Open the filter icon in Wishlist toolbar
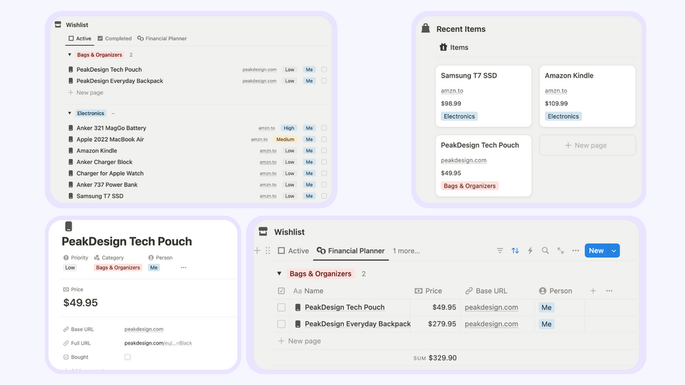This screenshot has width=685, height=385. tap(500, 251)
